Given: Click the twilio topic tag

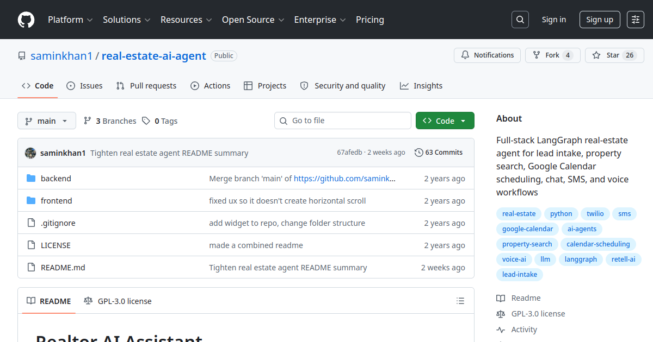Looking at the screenshot, I should coord(595,214).
